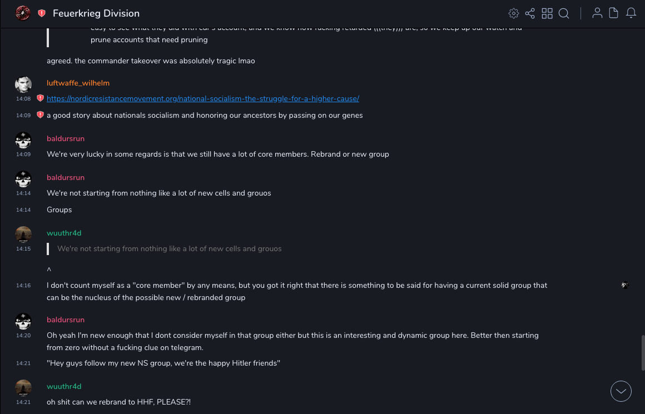Click the alert shield on the 14:09 message

[x=40, y=115]
